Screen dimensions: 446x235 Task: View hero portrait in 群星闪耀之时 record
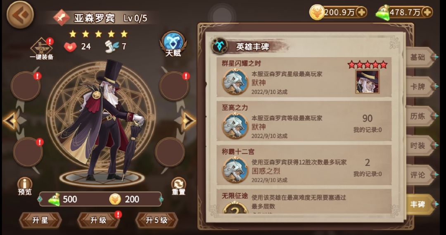click(367, 81)
